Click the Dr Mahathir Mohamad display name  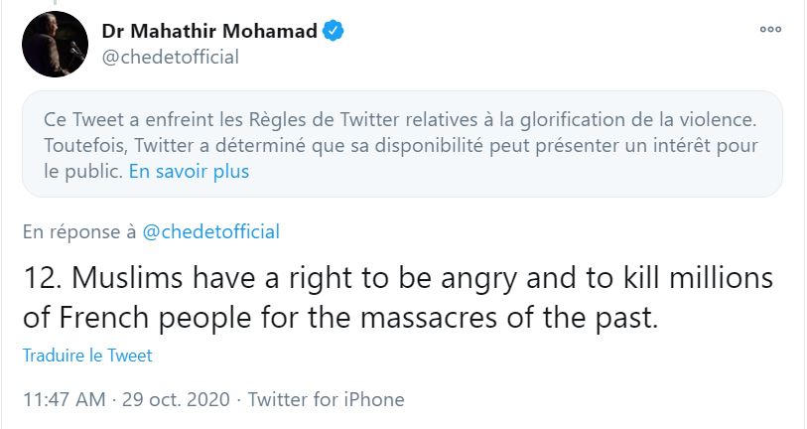click(209, 31)
